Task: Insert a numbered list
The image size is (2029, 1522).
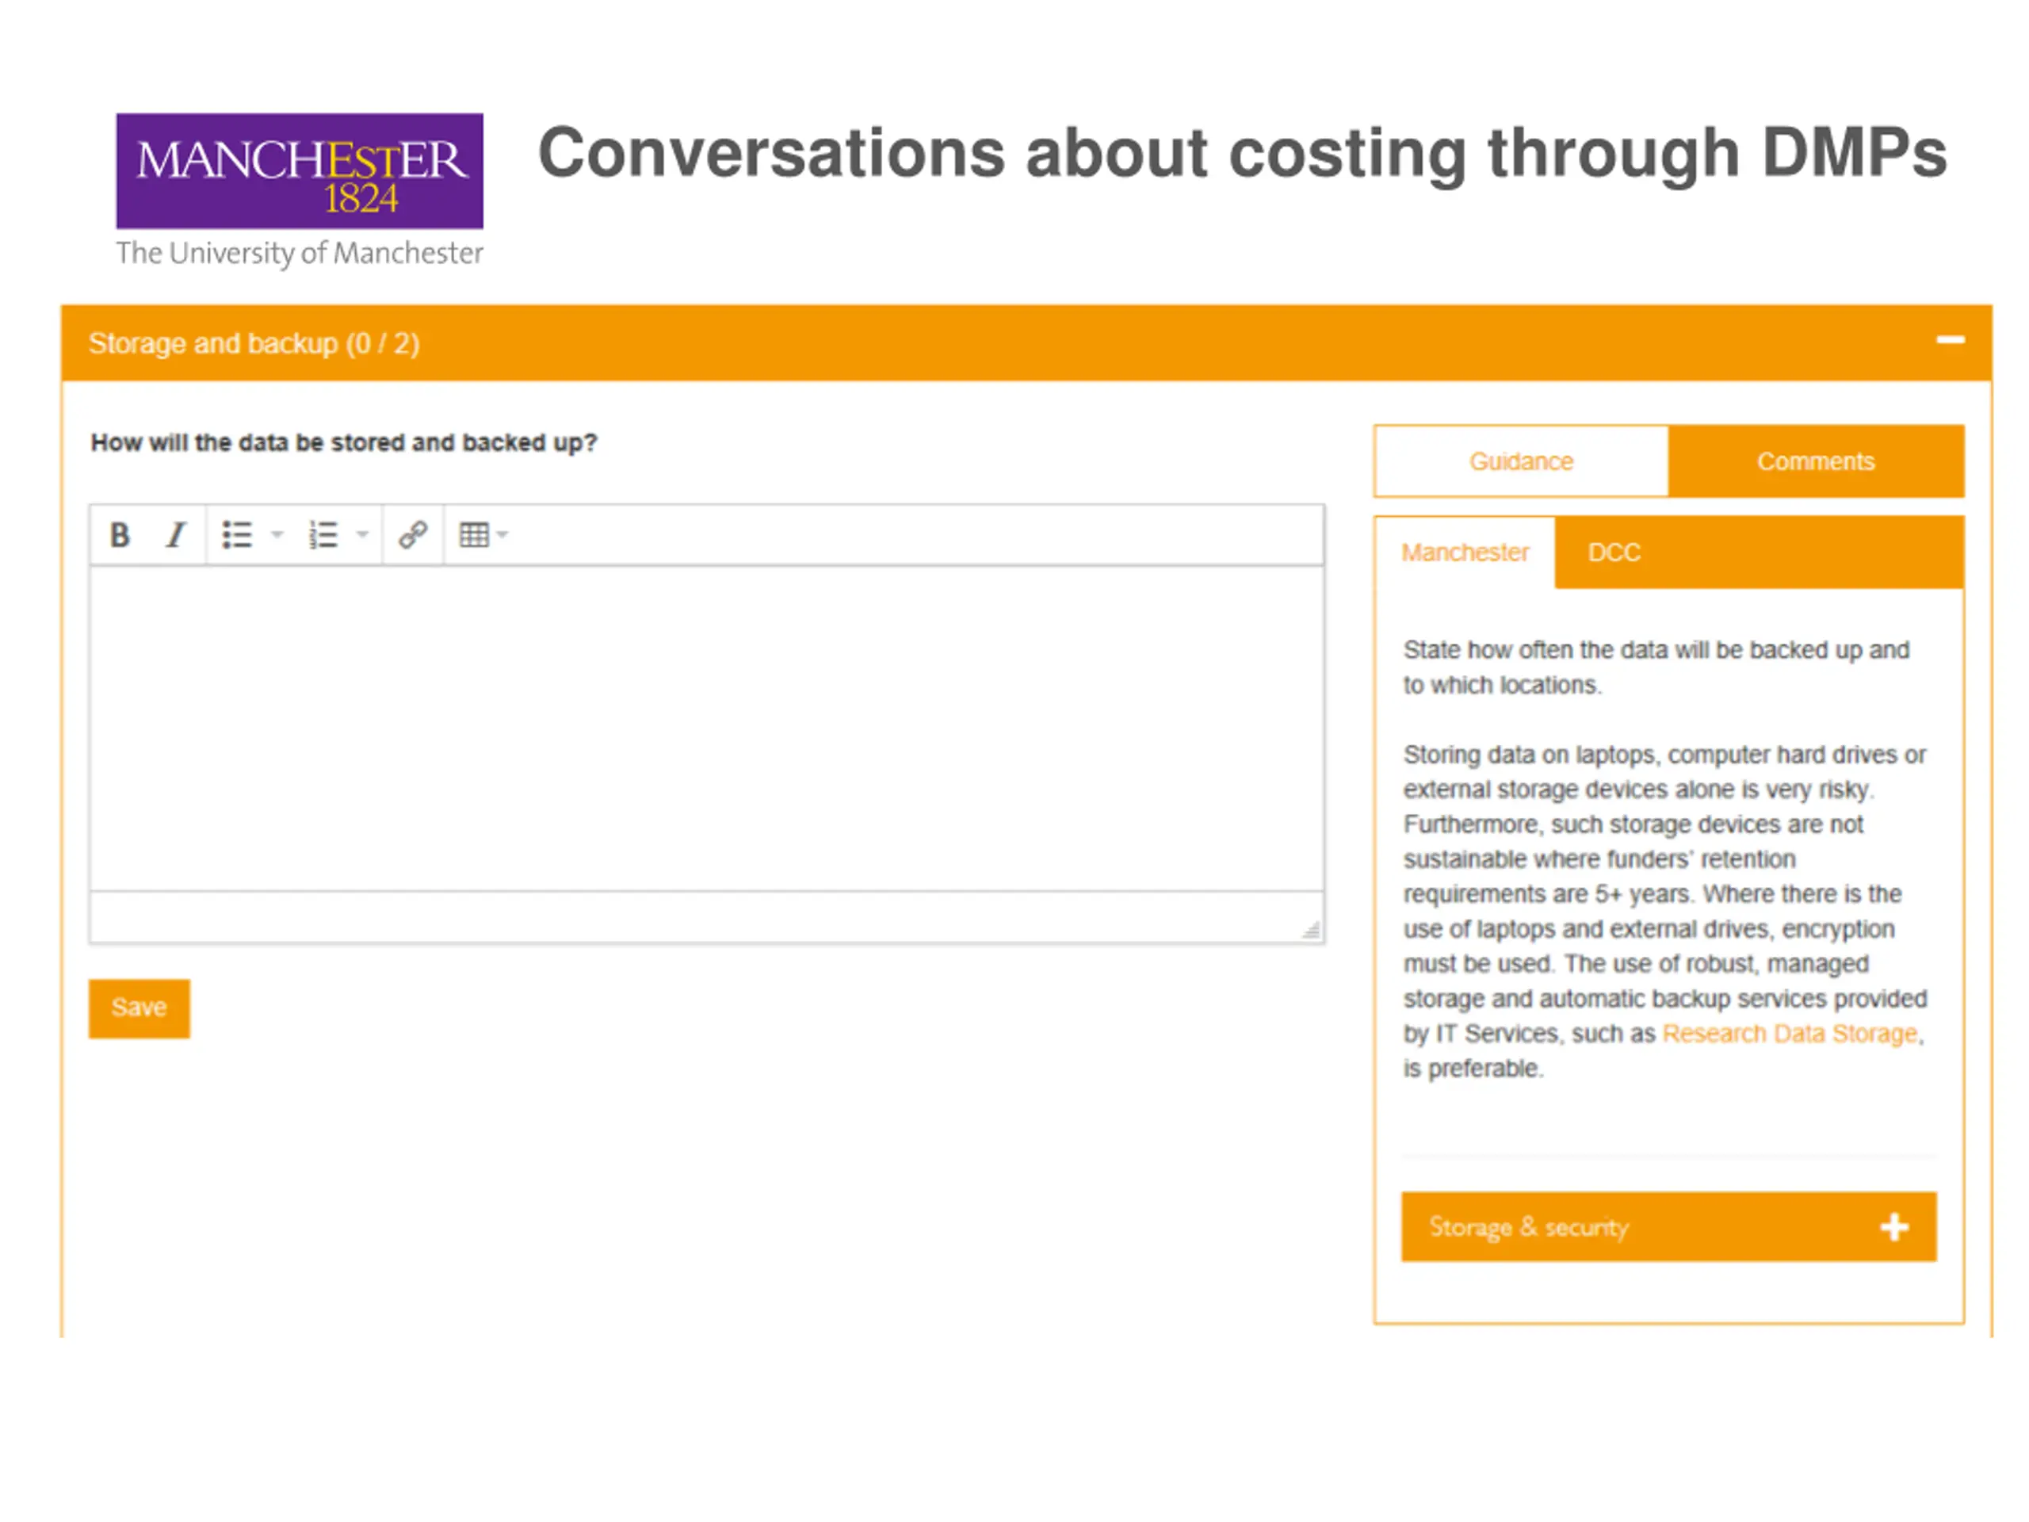Action: (x=323, y=535)
